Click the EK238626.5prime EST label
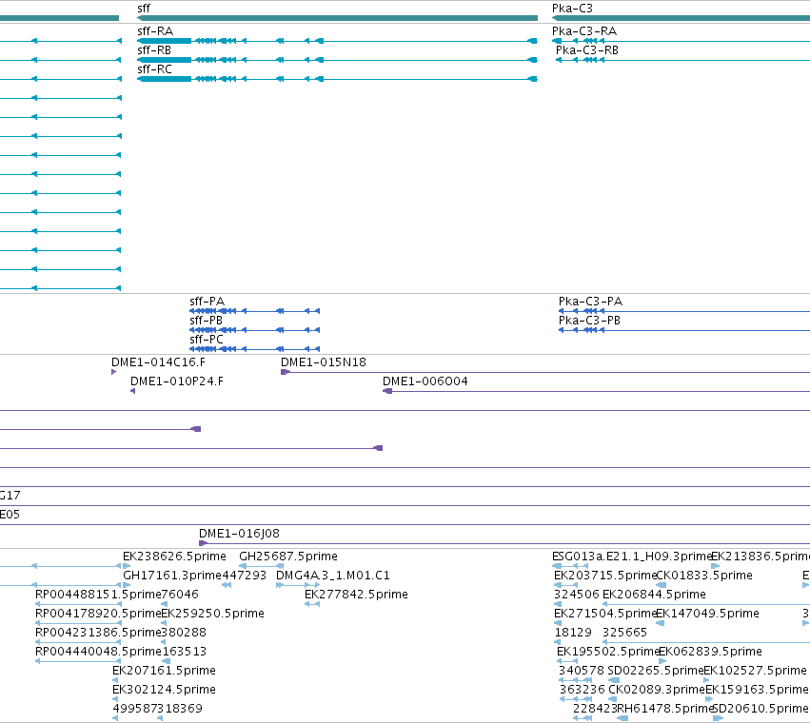The width and height of the screenshot is (810, 723). [x=174, y=557]
